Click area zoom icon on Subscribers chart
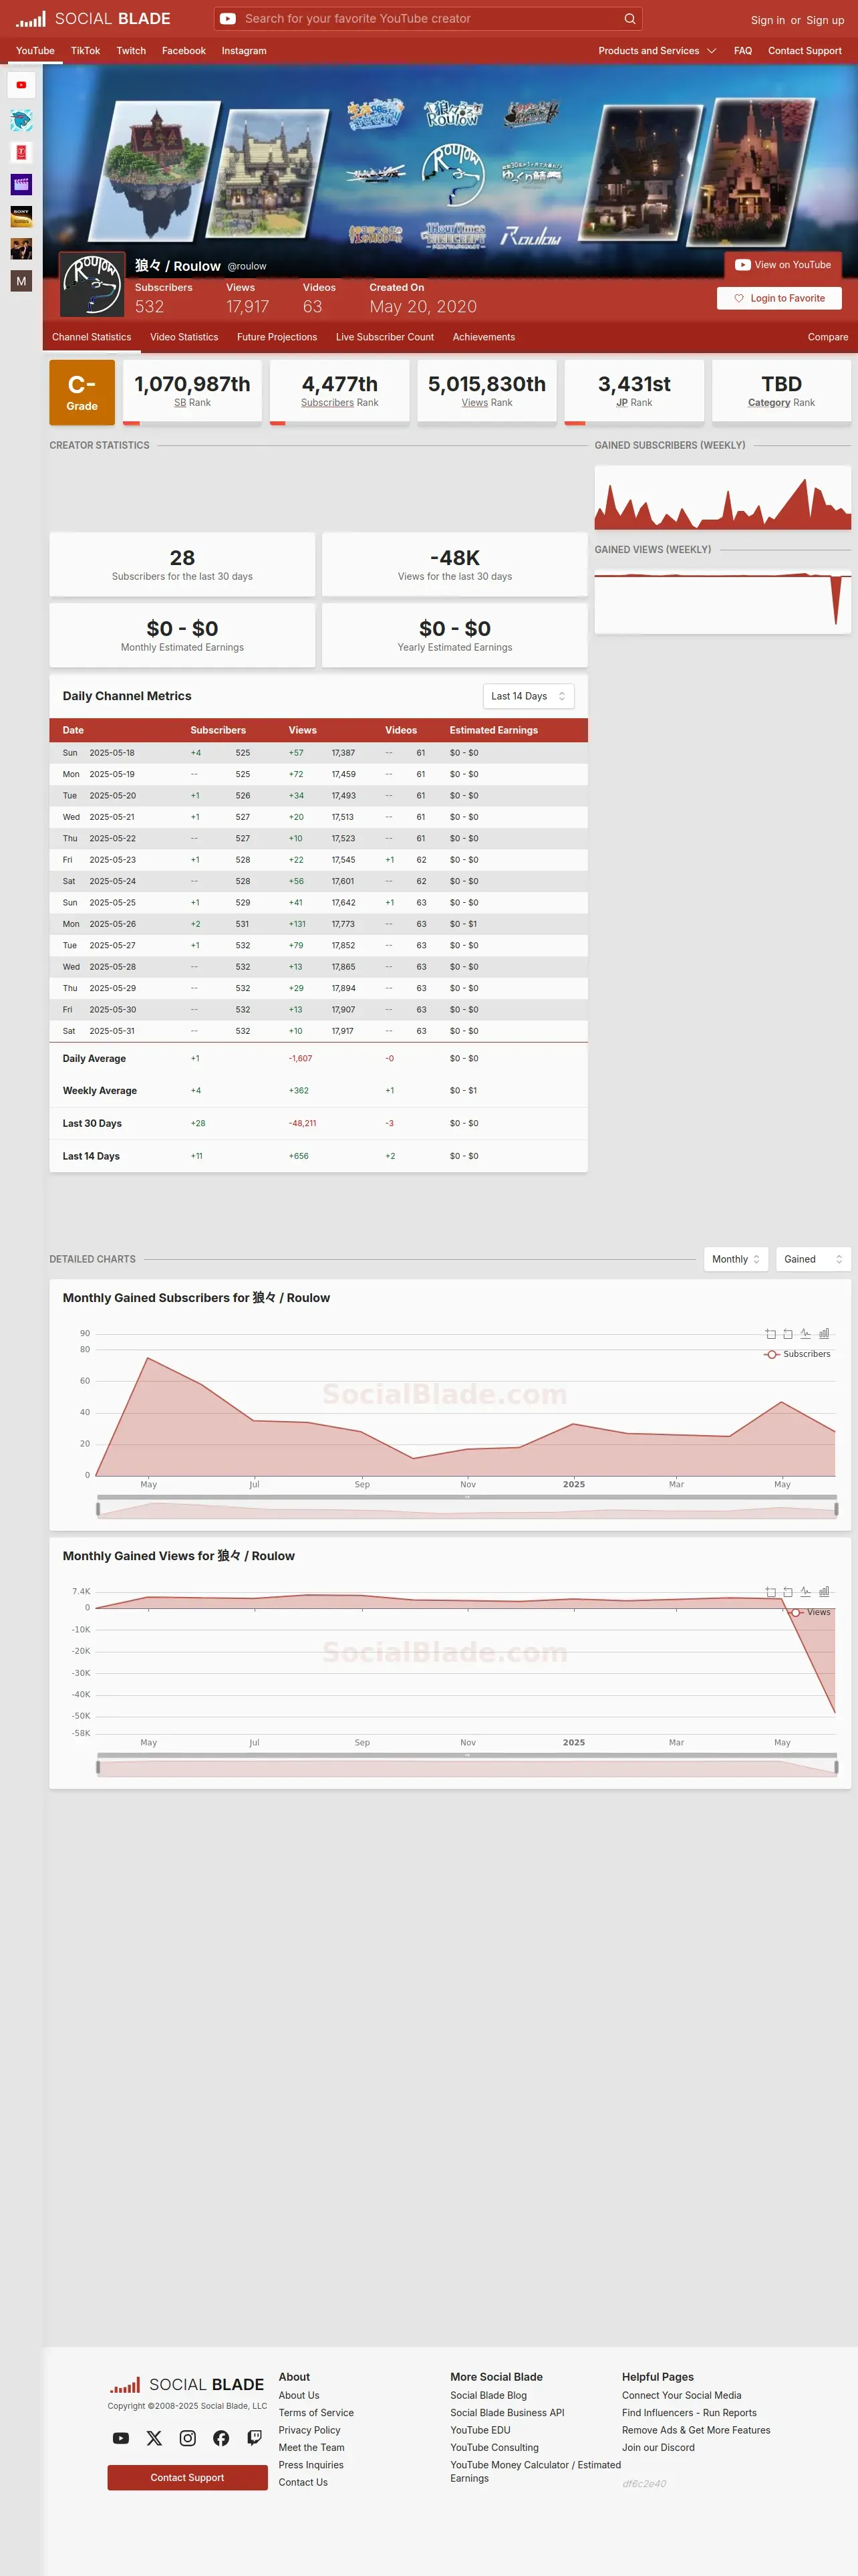The height and width of the screenshot is (2576, 858). click(x=770, y=1333)
